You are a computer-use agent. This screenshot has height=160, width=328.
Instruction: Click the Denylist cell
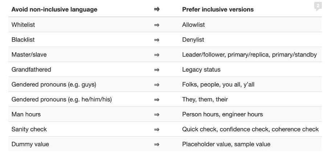tap(193, 39)
